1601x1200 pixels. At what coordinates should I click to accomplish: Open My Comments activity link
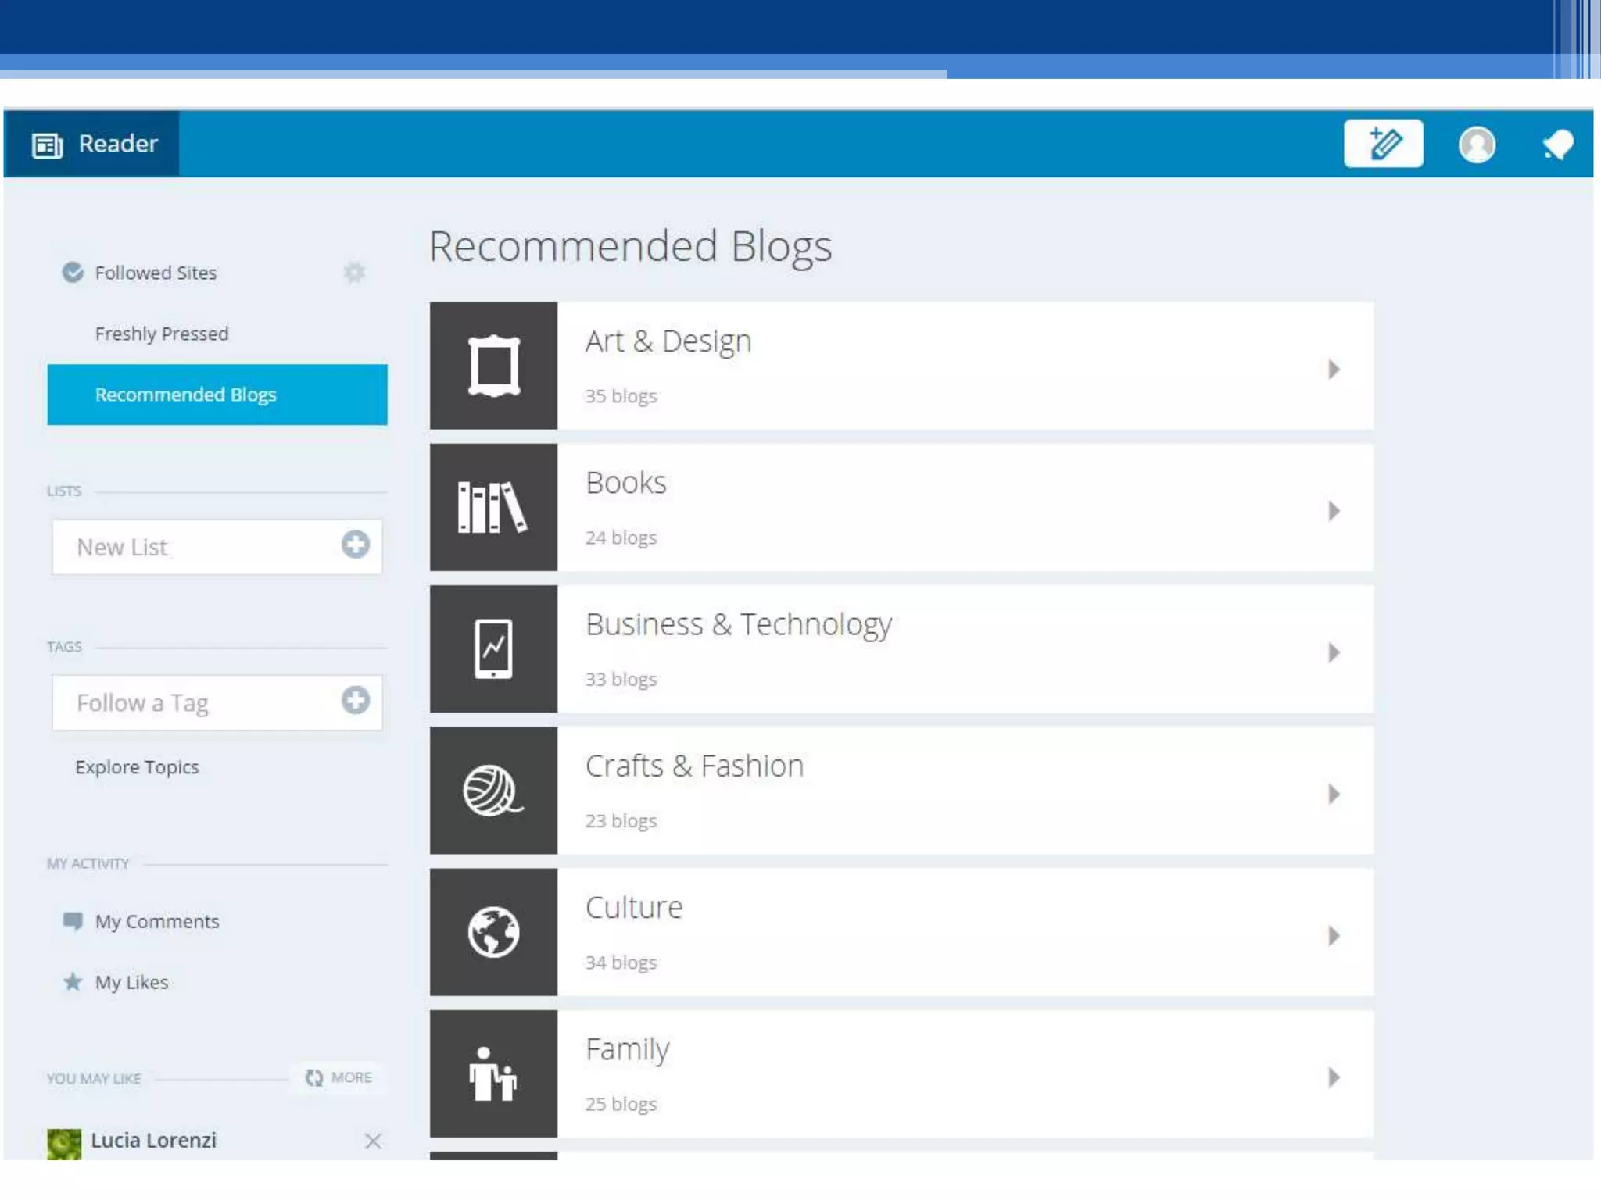coord(156,922)
